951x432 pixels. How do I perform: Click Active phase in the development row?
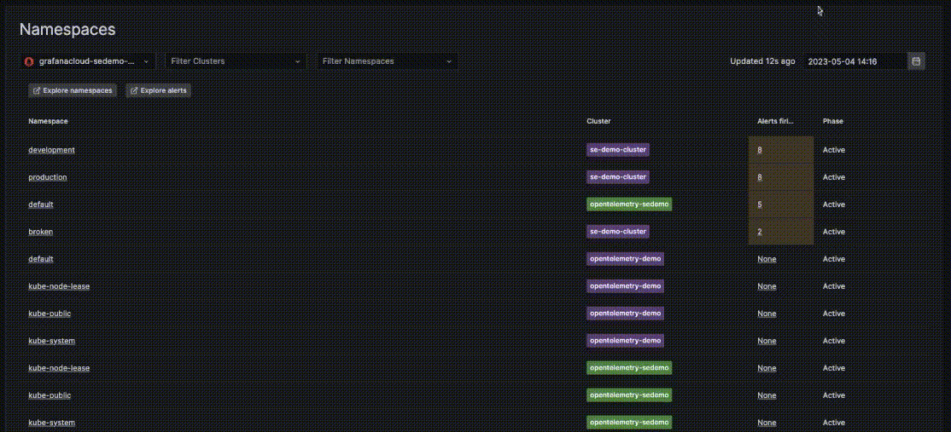(x=834, y=150)
